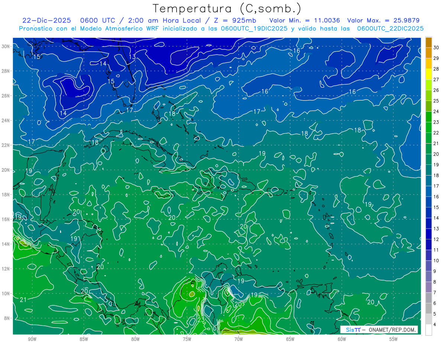Click the "60W" longitude axis label
This screenshot has height=344, width=446.
click(342, 339)
